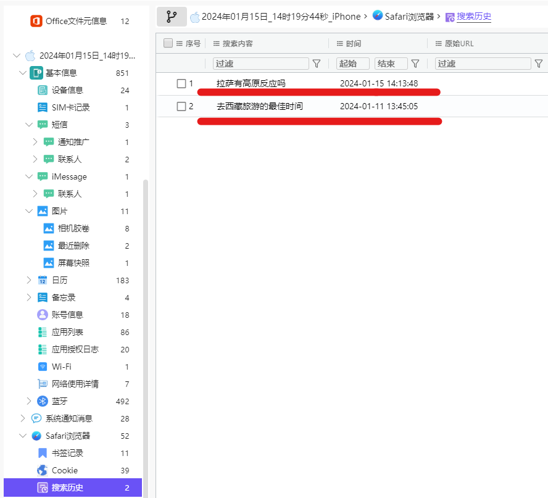Collapse the 短信 node

click(29, 125)
